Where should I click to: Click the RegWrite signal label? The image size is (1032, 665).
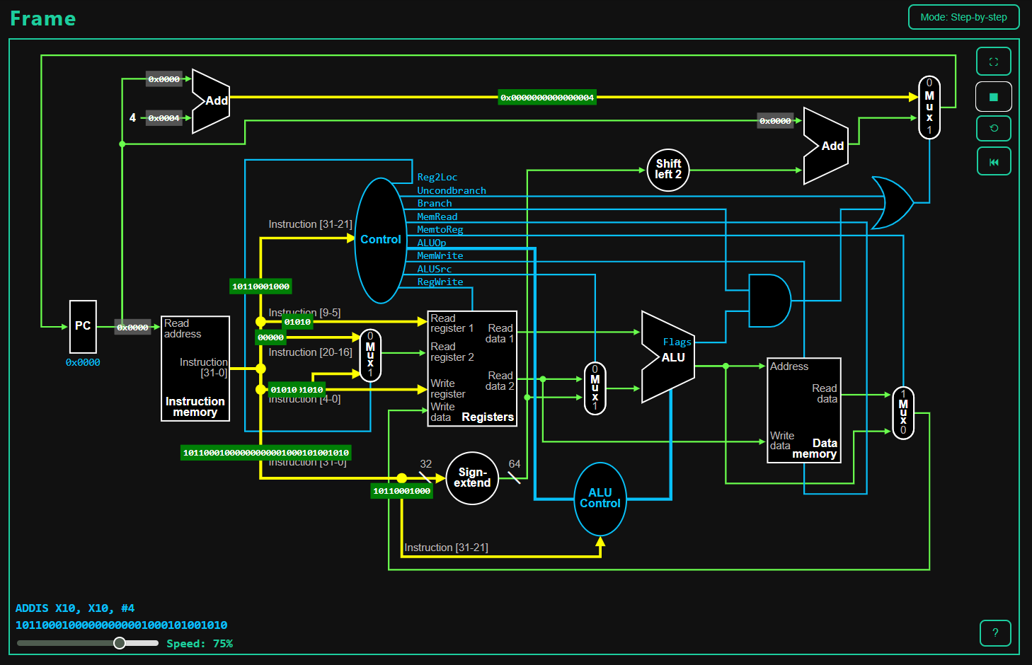click(440, 282)
